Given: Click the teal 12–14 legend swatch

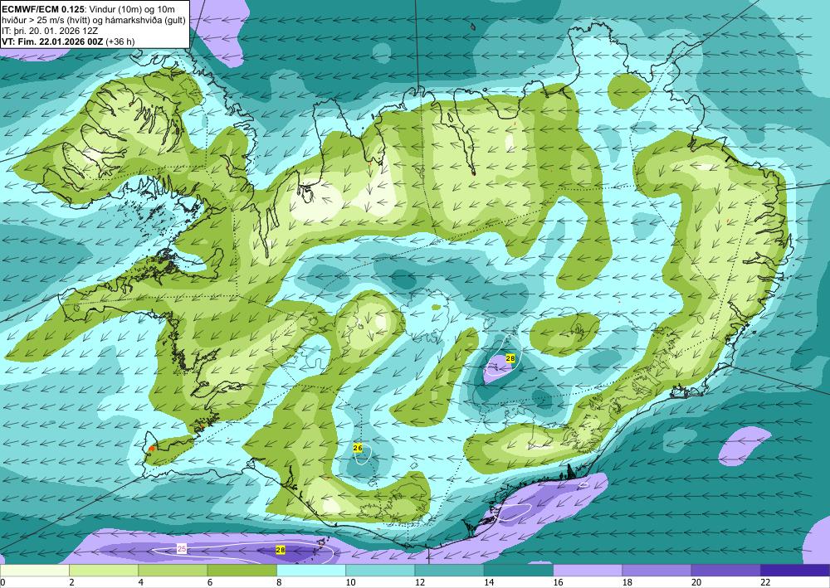Looking at the screenshot, I should pos(449,571).
